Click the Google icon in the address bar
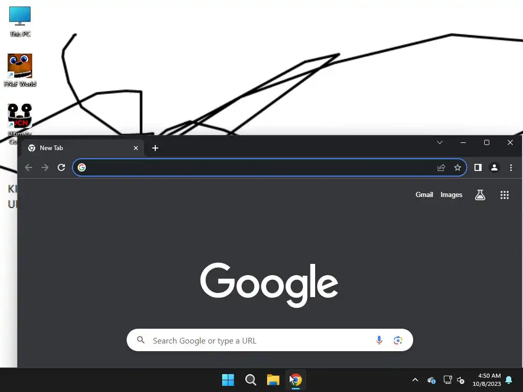The width and height of the screenshot is (523, 392). [x=82, y=167]
